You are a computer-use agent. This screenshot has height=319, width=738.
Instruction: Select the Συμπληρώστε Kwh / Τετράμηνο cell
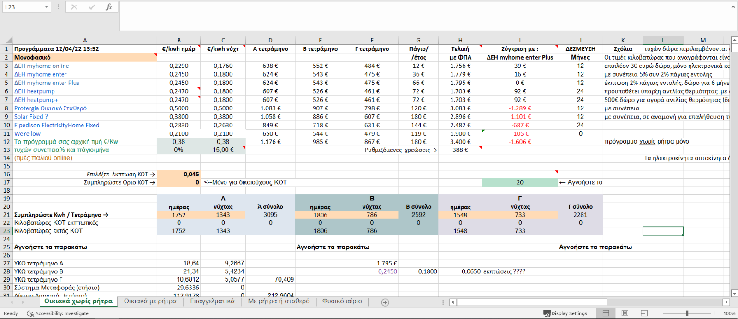(x=85, y=215)
